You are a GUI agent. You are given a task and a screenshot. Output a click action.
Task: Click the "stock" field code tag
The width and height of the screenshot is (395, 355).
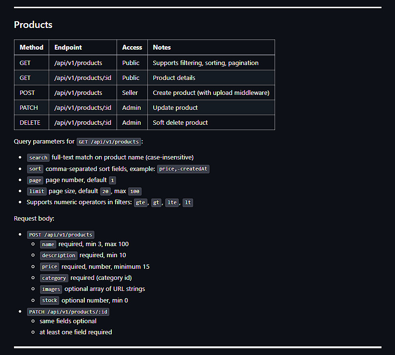(x=50, y=301)
